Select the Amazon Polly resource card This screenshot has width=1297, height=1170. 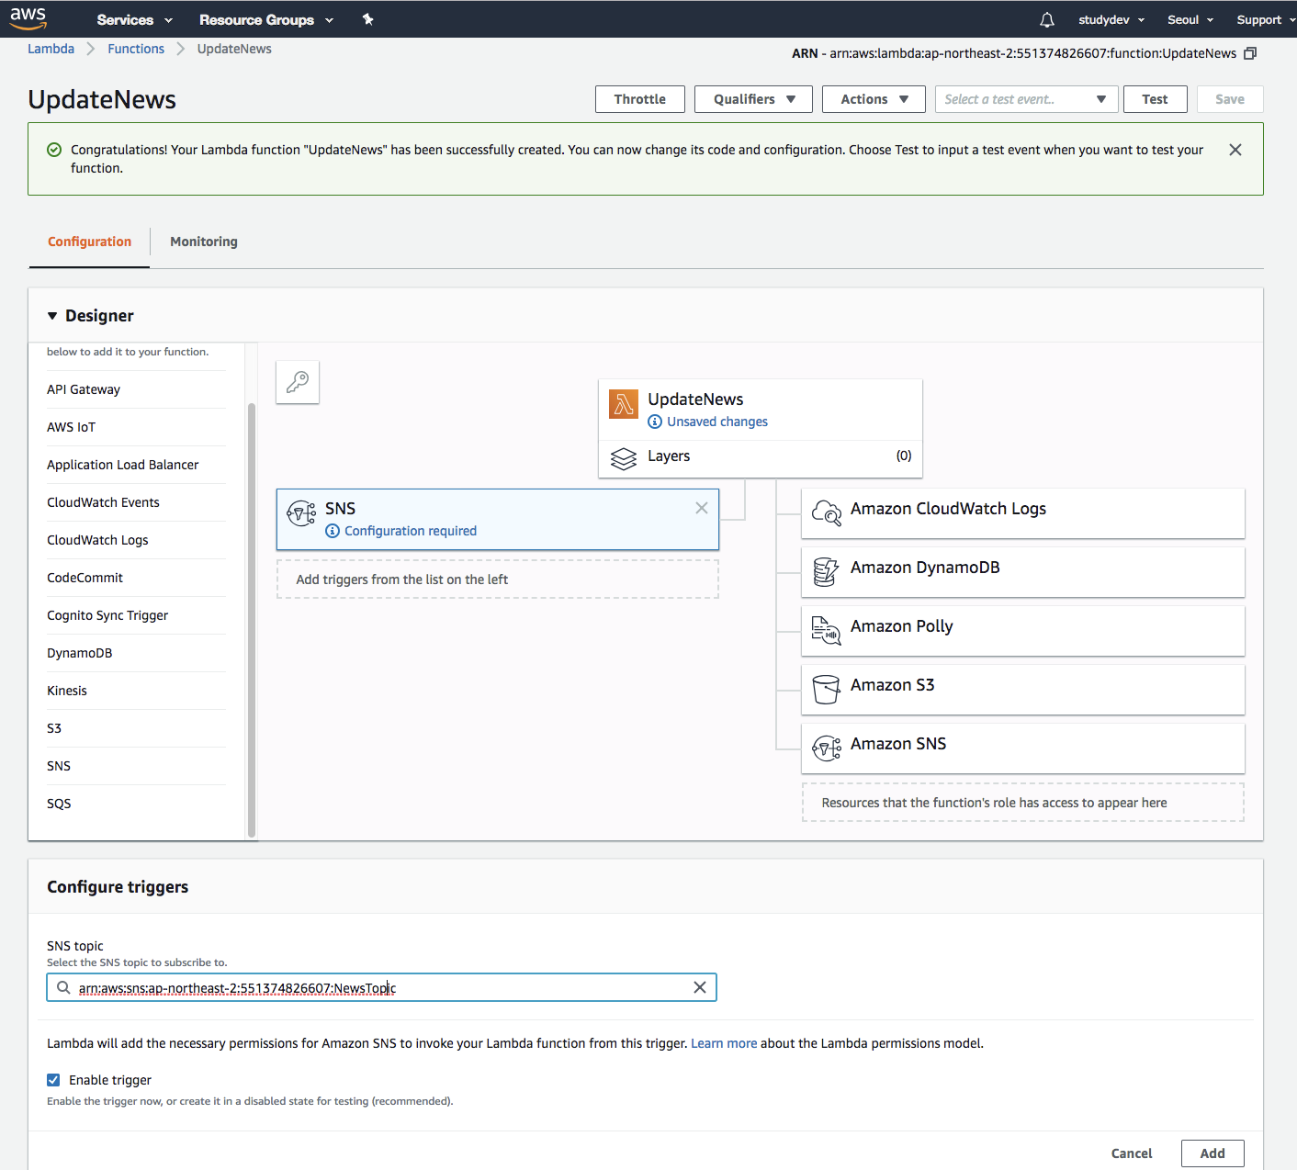click(x=1023, y=631)
